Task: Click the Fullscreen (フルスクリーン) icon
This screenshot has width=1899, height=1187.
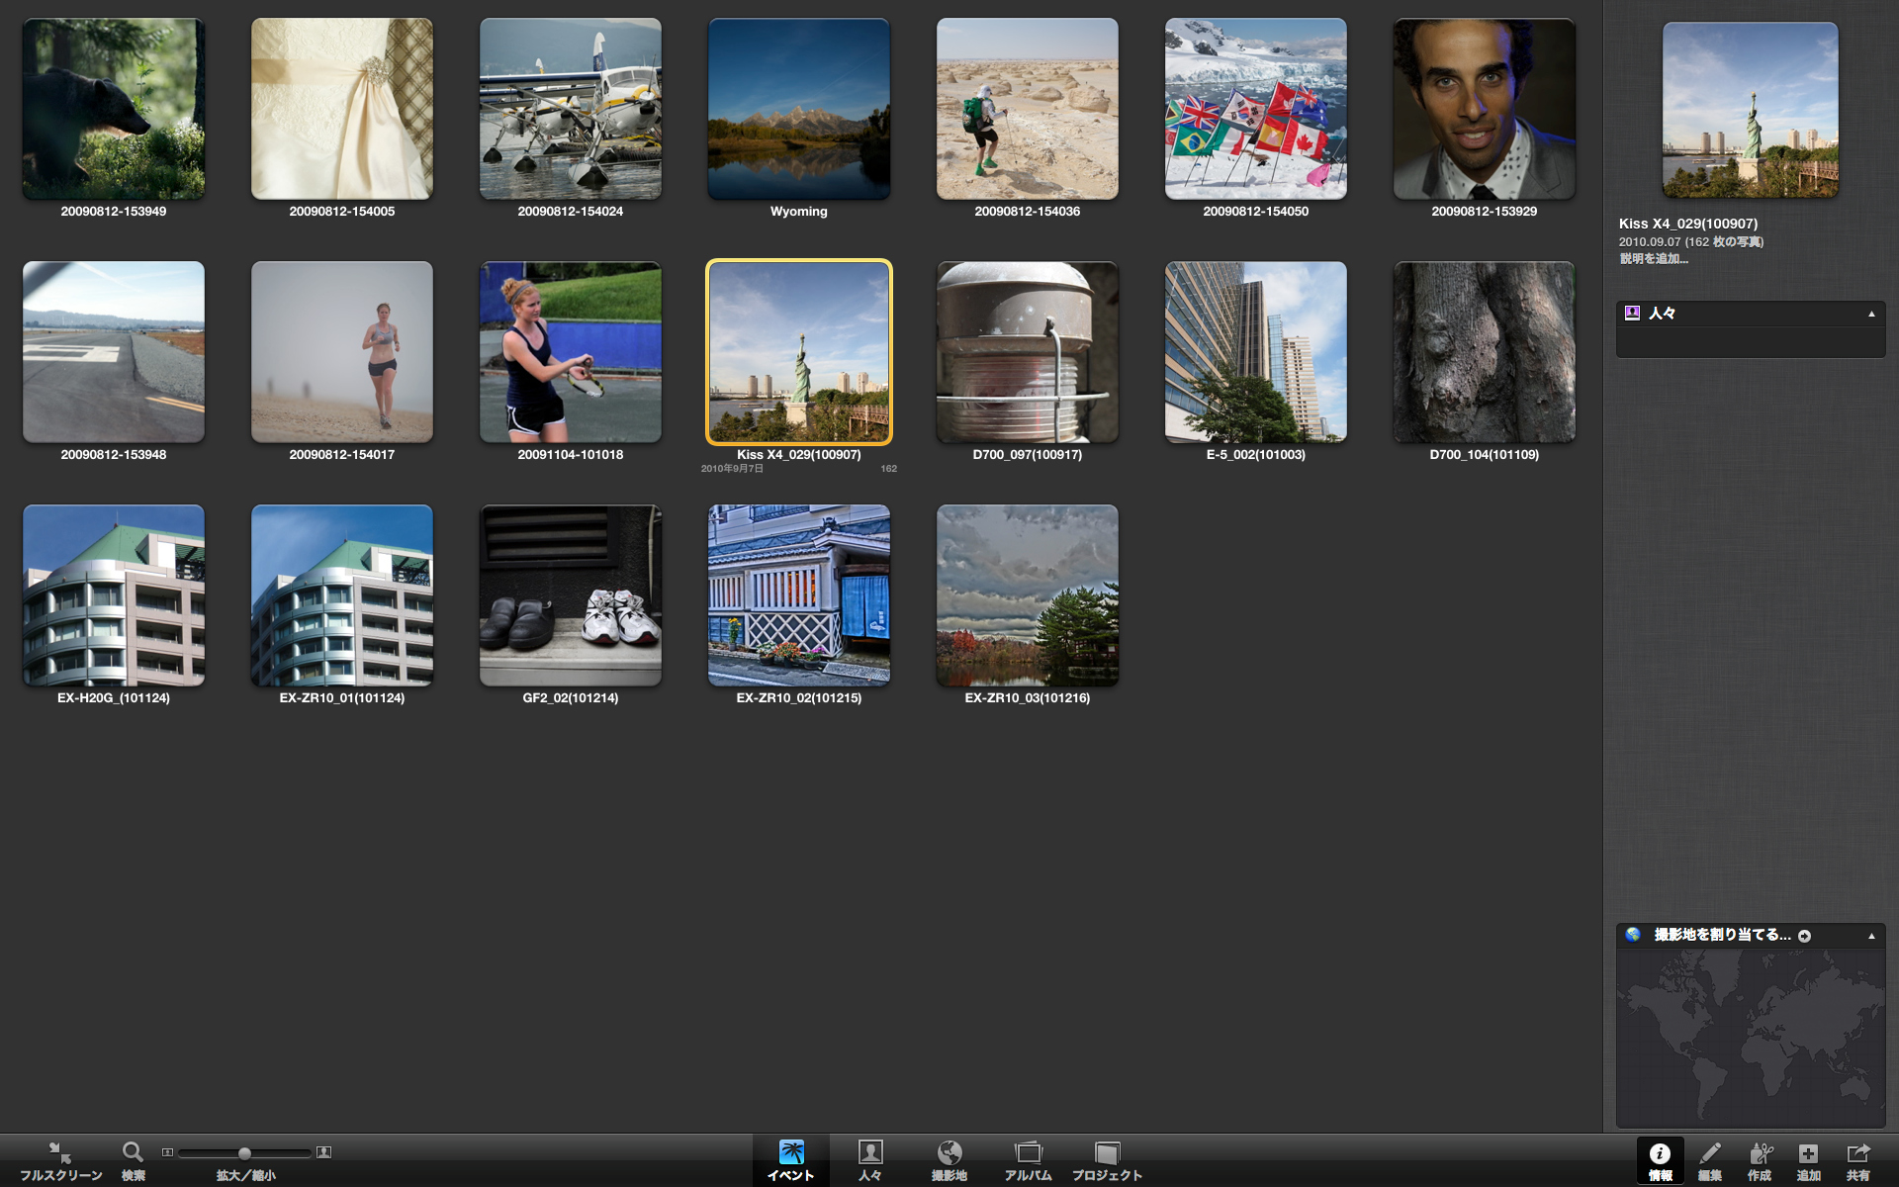Action: (x=60, y=1153)
